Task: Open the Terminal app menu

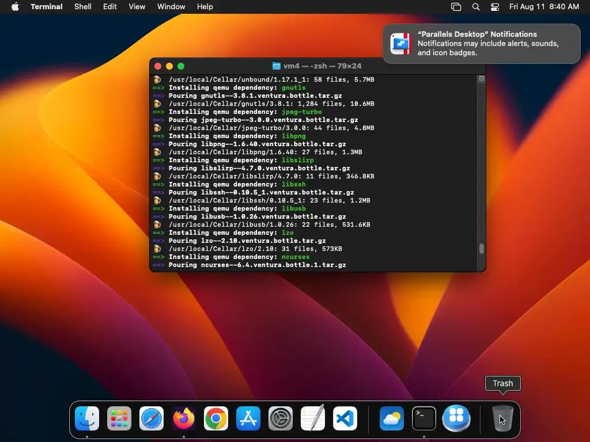Action: click(x=47, y=7)
